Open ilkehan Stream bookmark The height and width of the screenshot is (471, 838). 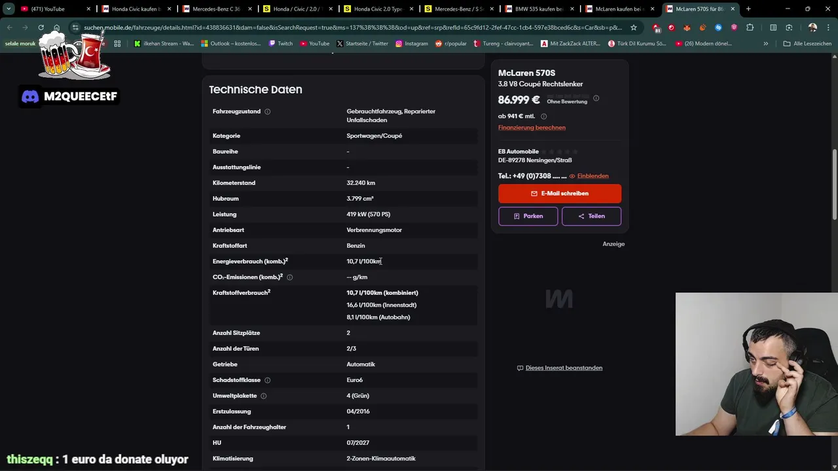tap(164, 43)
